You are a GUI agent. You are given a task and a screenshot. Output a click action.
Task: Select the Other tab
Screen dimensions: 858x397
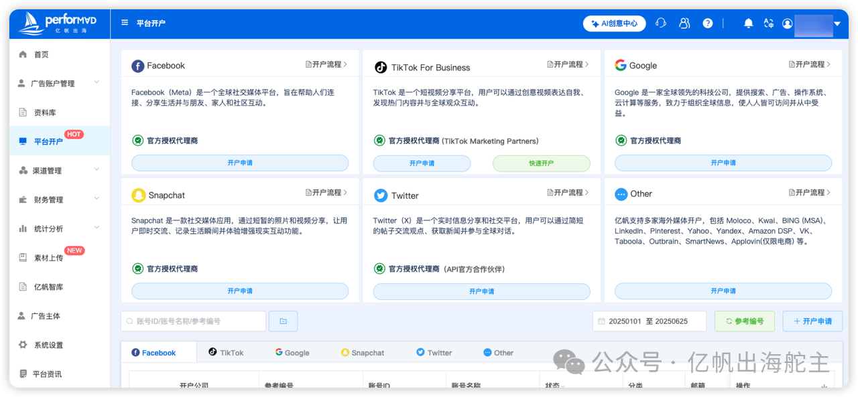[x=498, y=353]
